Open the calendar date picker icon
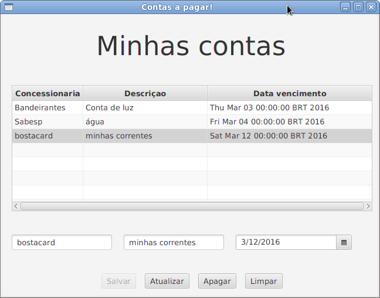This screenshot has height=298, width=380. [x=344, y=242]
